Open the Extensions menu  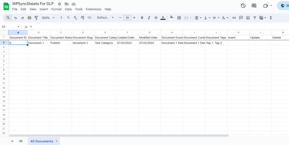94,9
